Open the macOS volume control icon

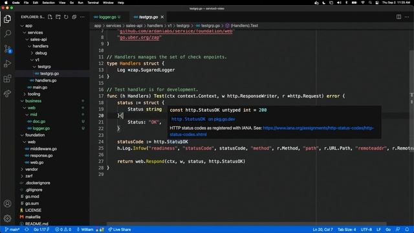(339, 3)
